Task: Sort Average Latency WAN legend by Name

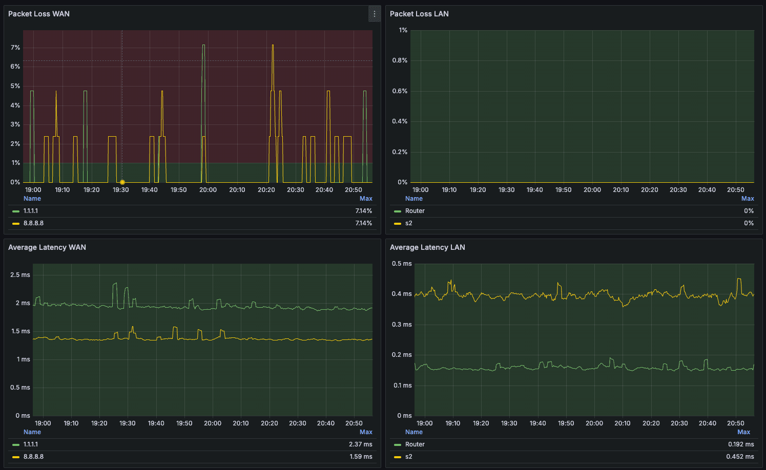Action: coord(32,432)
